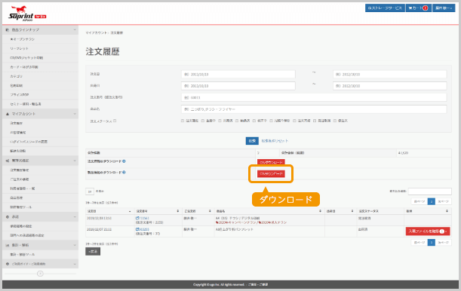The image size is (461, 291).
Task: Check the 校了中 status checkbox
Action: coord(254,121)
